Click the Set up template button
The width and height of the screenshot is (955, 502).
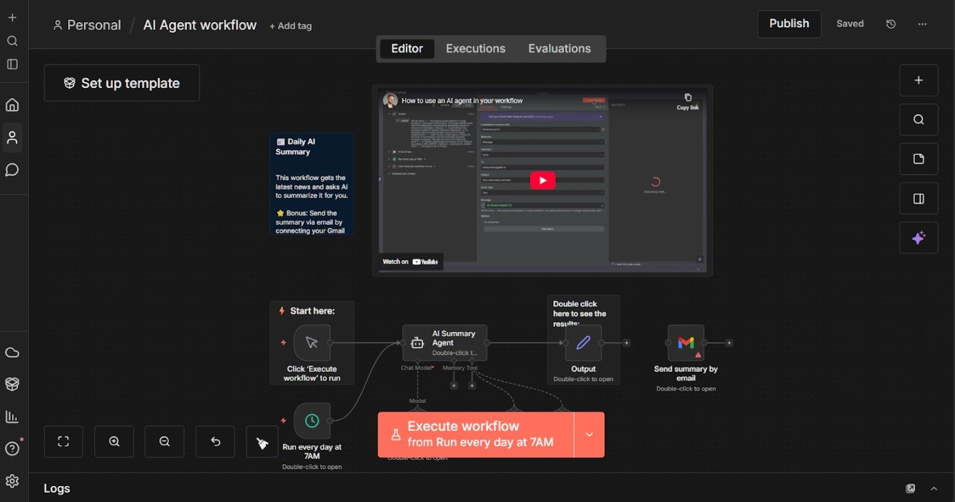[x=122, y=83]
